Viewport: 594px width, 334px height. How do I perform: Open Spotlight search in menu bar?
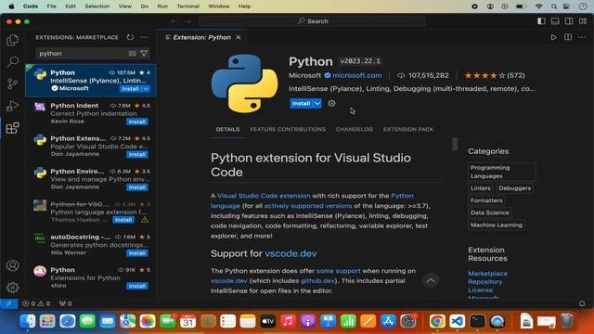pos(554,6)
